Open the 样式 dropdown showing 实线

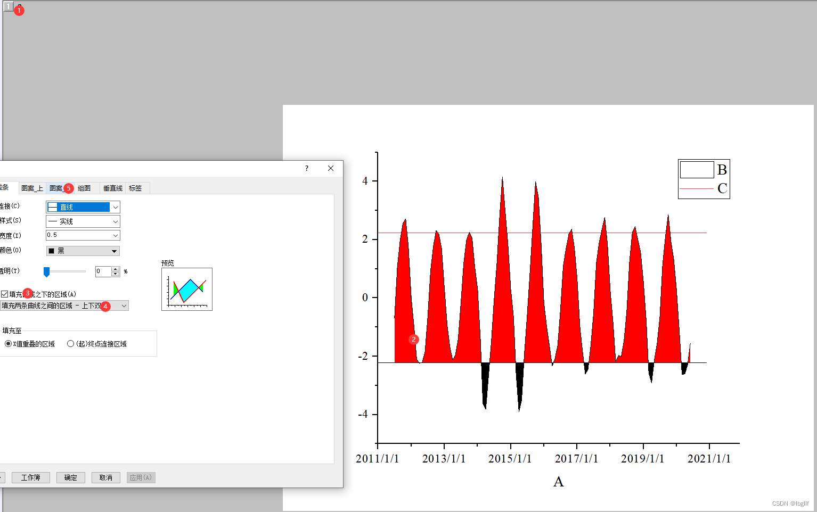coord(83,221)
